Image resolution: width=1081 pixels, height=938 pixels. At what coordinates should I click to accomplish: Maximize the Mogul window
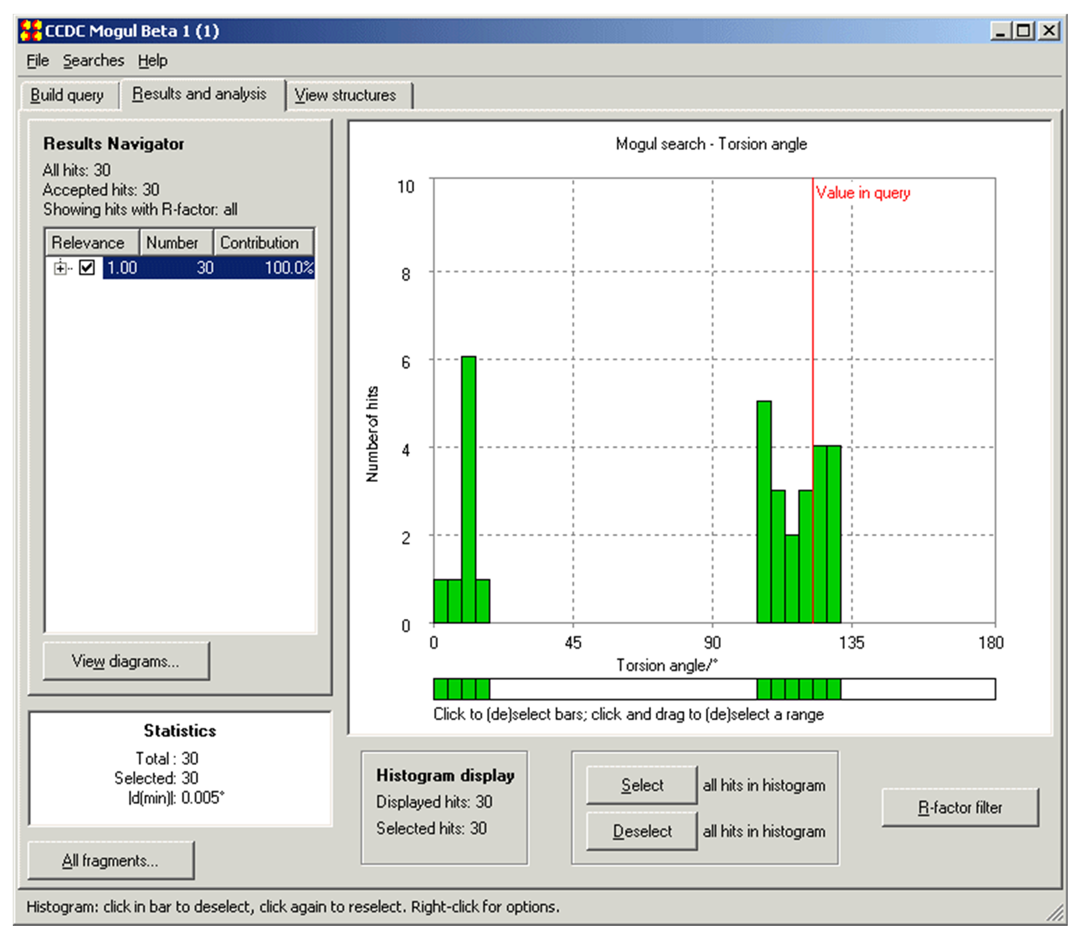click(1024, 31)
